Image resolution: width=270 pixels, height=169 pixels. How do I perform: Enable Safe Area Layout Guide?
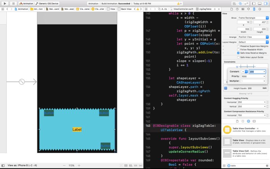click(238, 57)
